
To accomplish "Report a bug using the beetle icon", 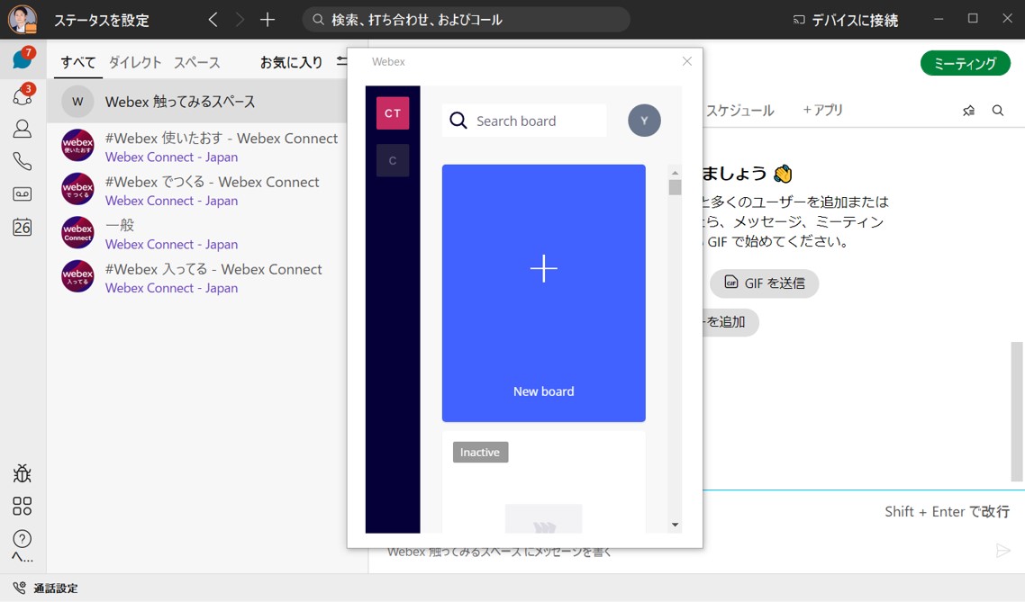I will (x=22, y=472).
